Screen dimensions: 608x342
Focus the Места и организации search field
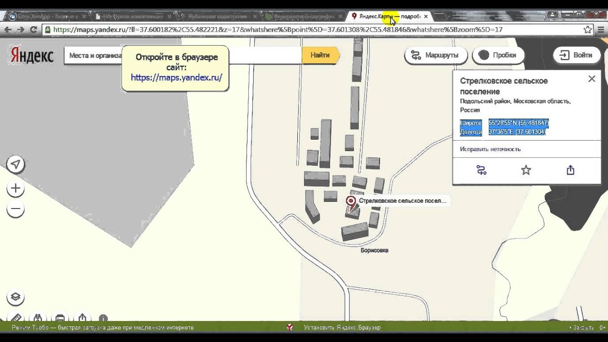pyautogui.click(x=183, y=55)
